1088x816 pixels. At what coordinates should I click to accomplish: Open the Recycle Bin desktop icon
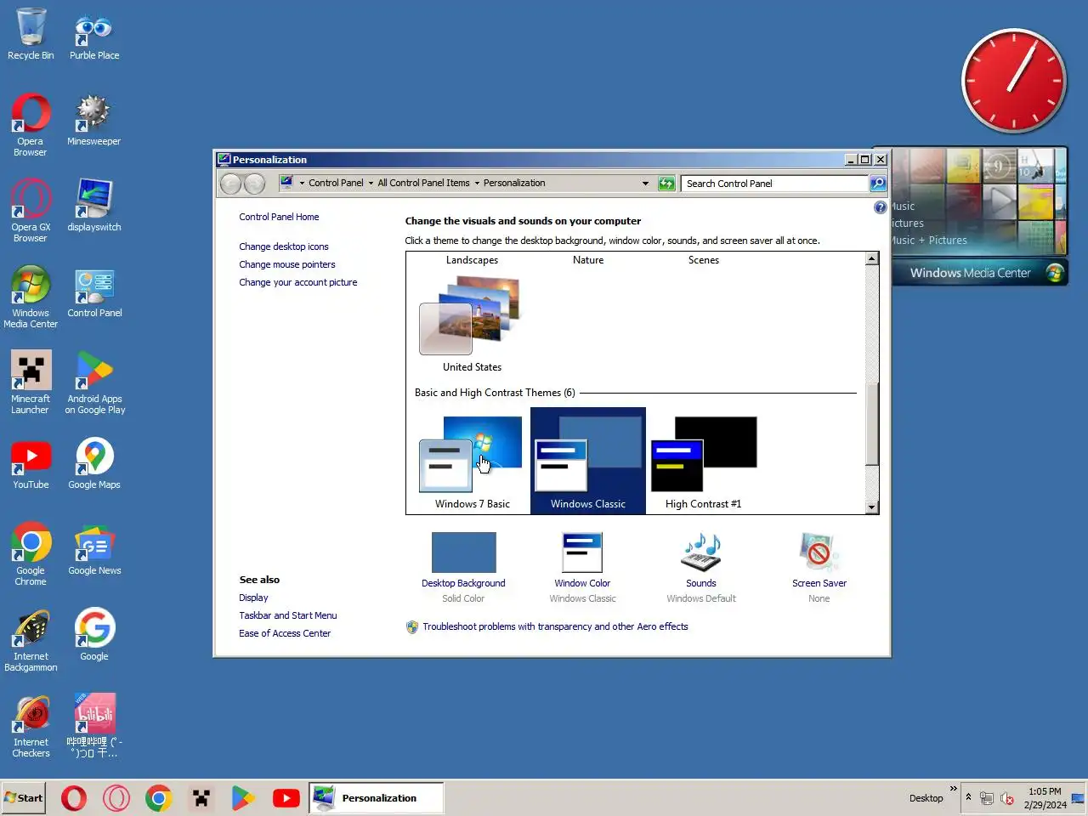[31, 34]
